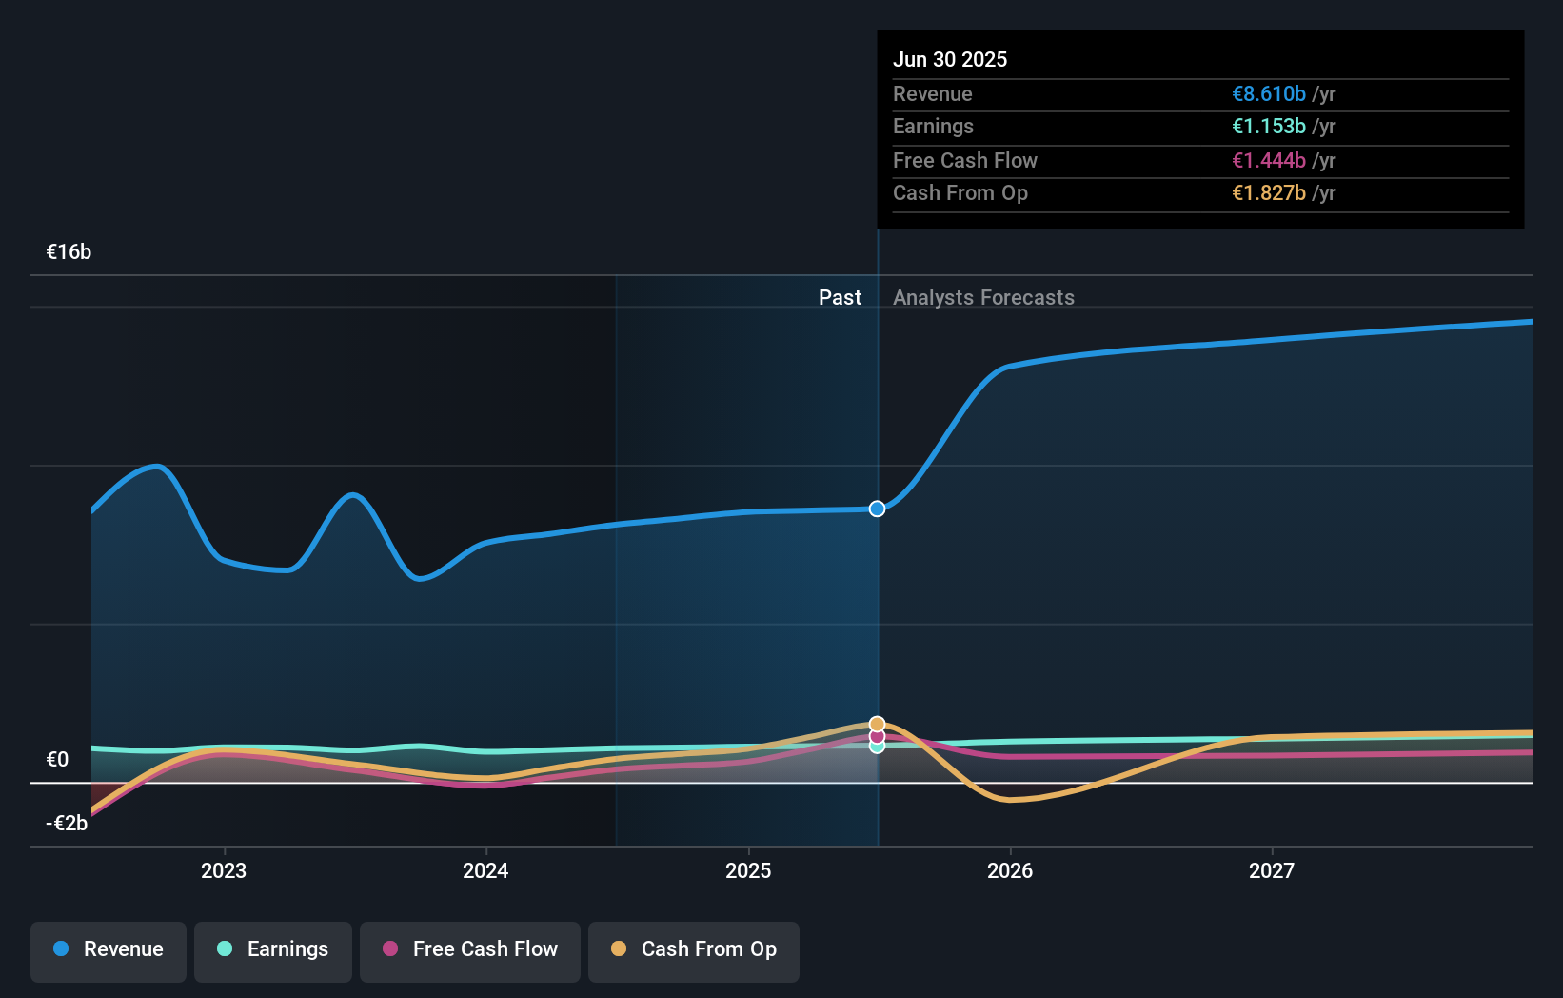Click the pink Free Cash Flow marker on chart

point(876,735)
